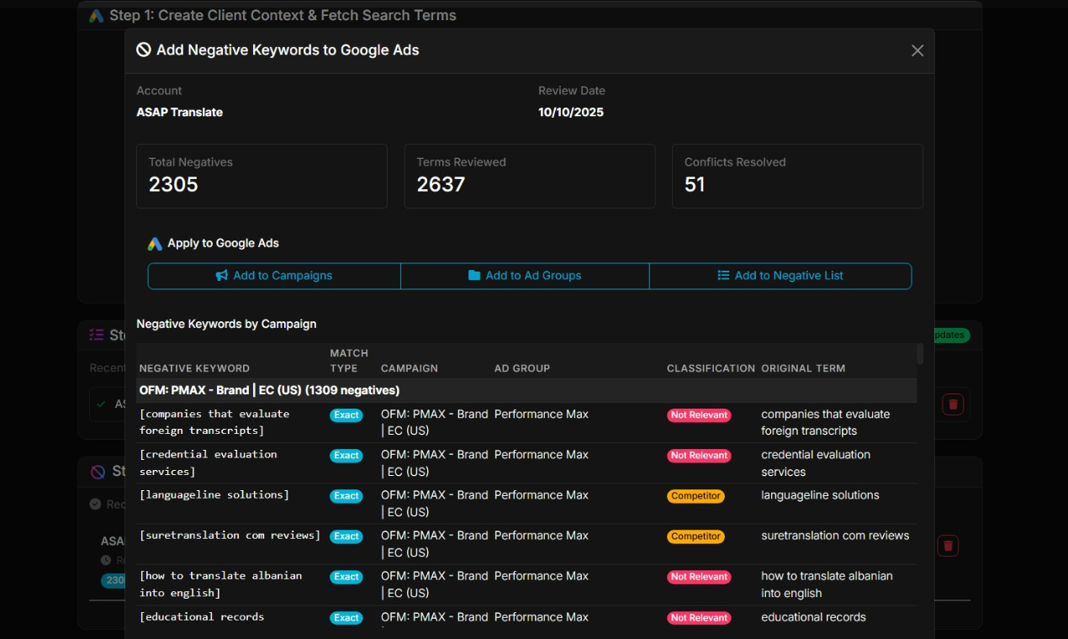The width and height of the screenshot is (1068, 639).
Task: Click the Original Term column header
Action: (x=803, y=368)
